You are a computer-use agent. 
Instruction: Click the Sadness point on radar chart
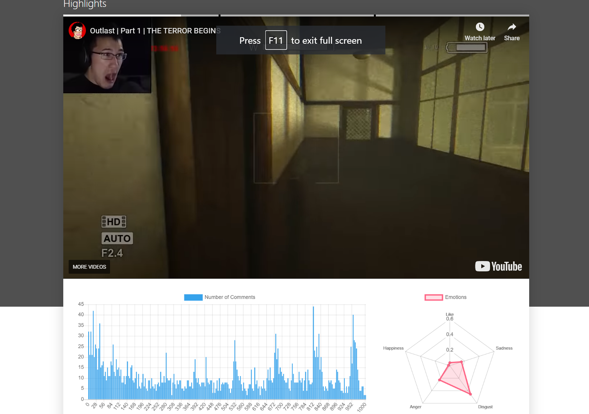[x=461, y=361]
